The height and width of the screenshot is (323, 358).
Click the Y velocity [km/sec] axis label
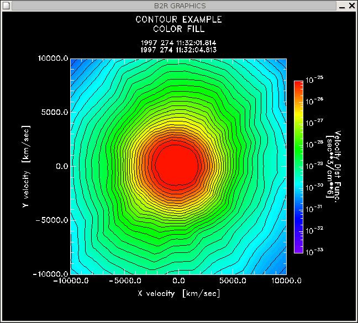(x=26, y=167)
